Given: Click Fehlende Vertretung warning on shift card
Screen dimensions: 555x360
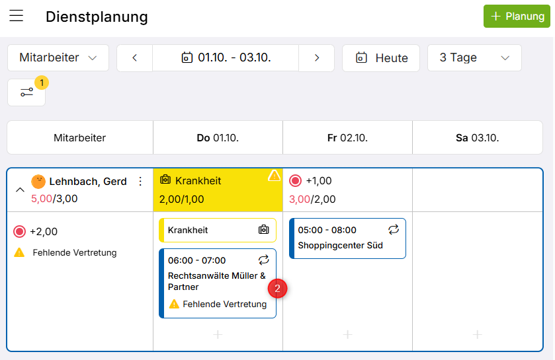Looking at the screenshot, I should [x=218, y=304].
